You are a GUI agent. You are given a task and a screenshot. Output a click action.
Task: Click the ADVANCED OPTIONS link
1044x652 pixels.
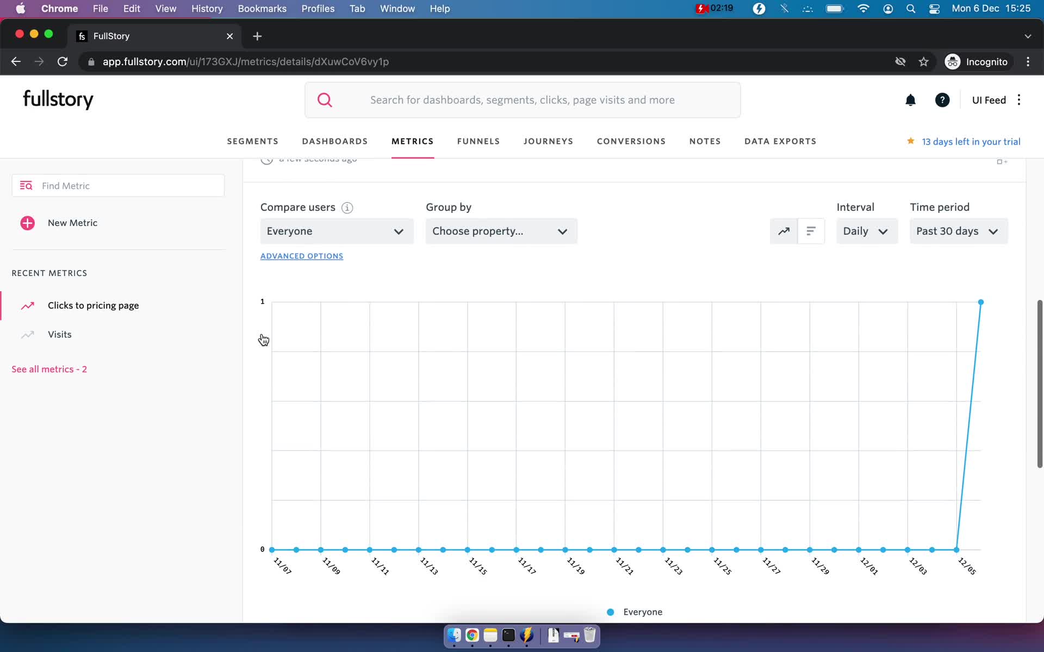[x=301, y=255]
